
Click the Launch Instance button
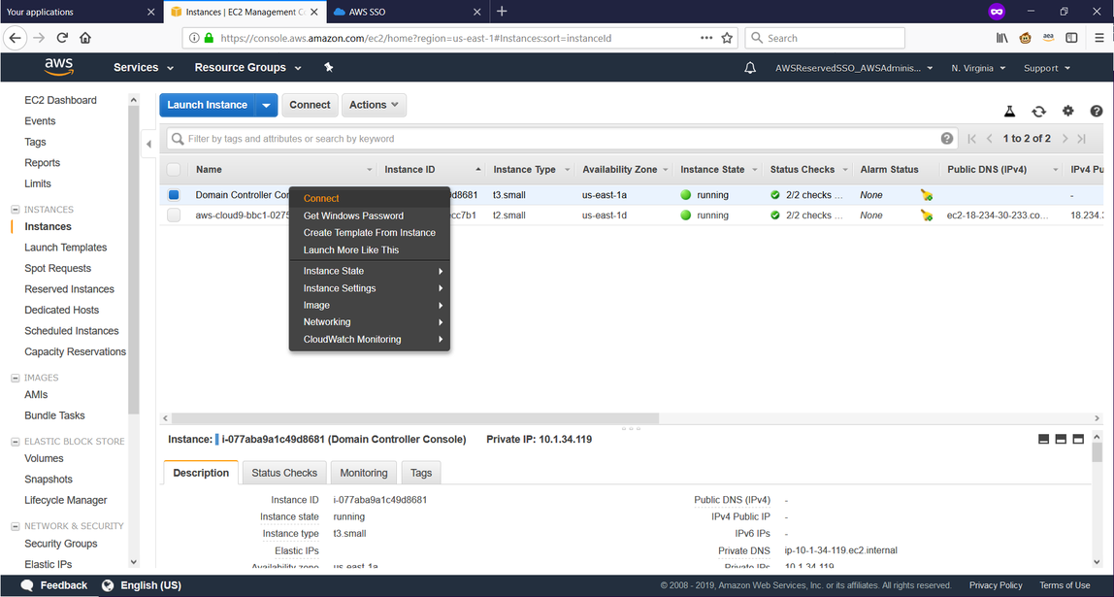coord(207,105)
